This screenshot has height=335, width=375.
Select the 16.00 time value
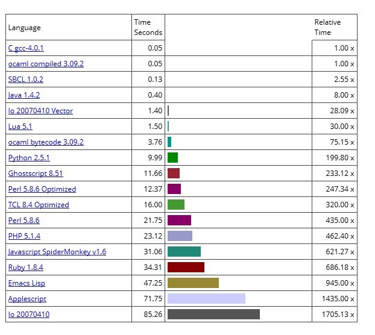153,205
